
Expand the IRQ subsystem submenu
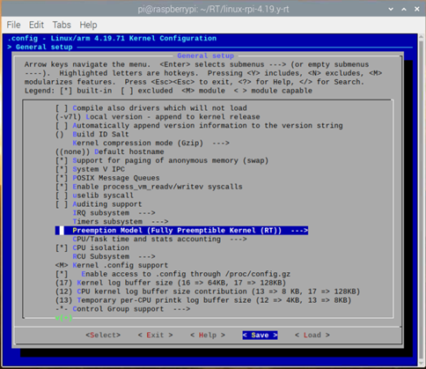[114, 213]
